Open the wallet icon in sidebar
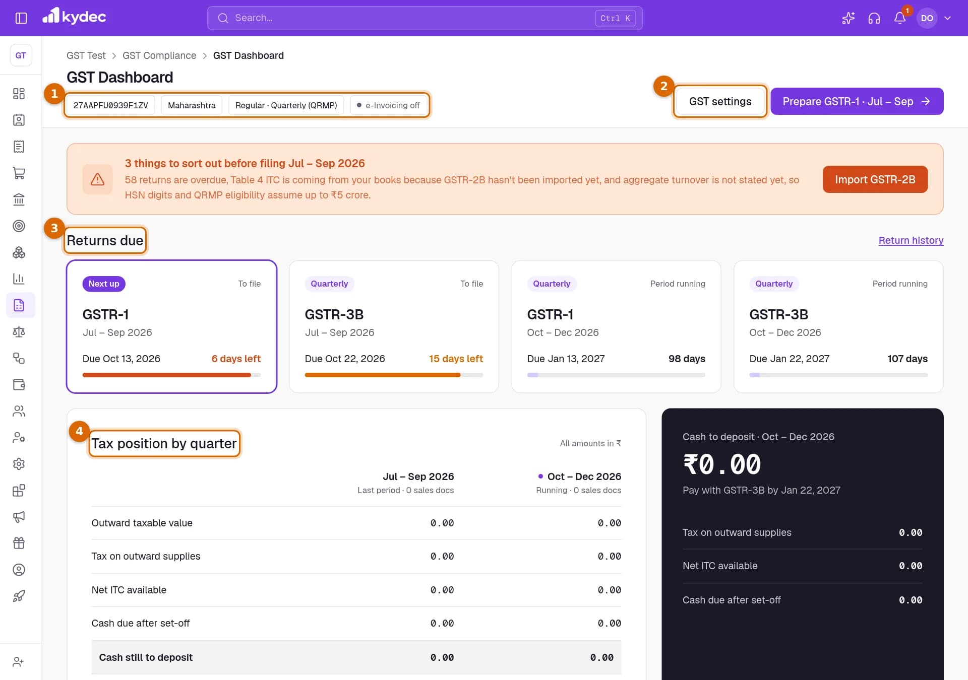This screenshot has width=968, height=680. pyautogui.click(x=19, y=384)
